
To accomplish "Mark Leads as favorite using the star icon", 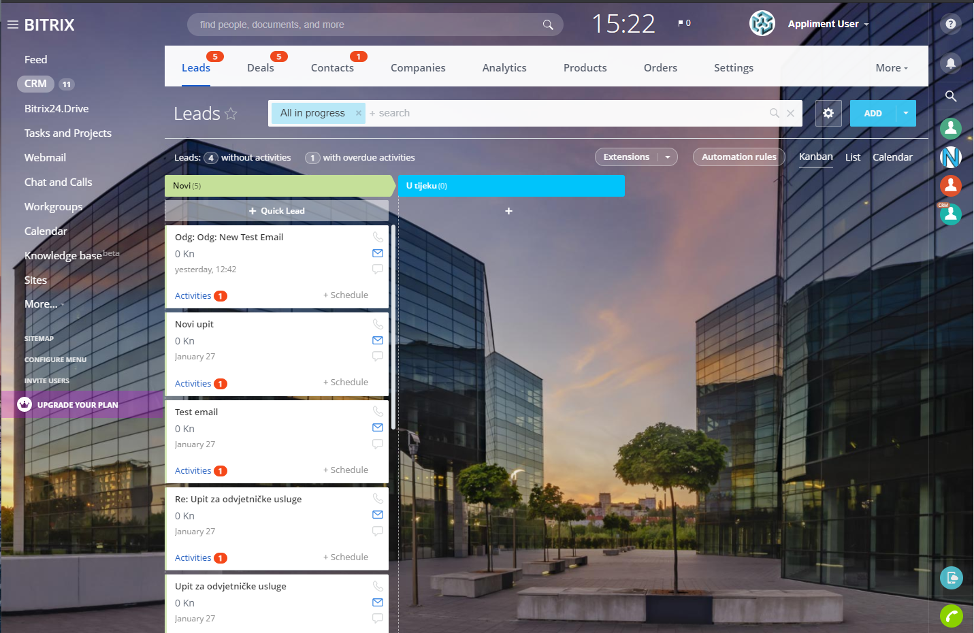I will [x=231, y=114].
